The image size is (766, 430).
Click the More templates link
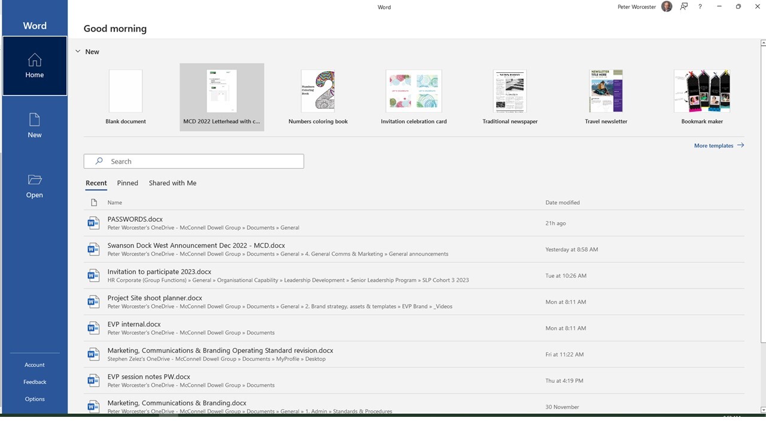(x=719, y=146)
